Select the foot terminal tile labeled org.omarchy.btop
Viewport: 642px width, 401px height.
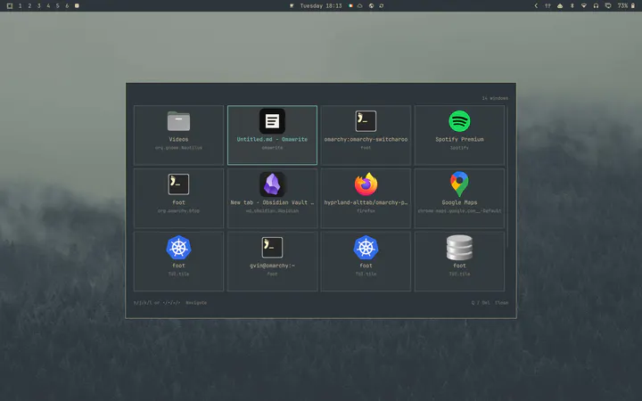[x=178, y=199]
